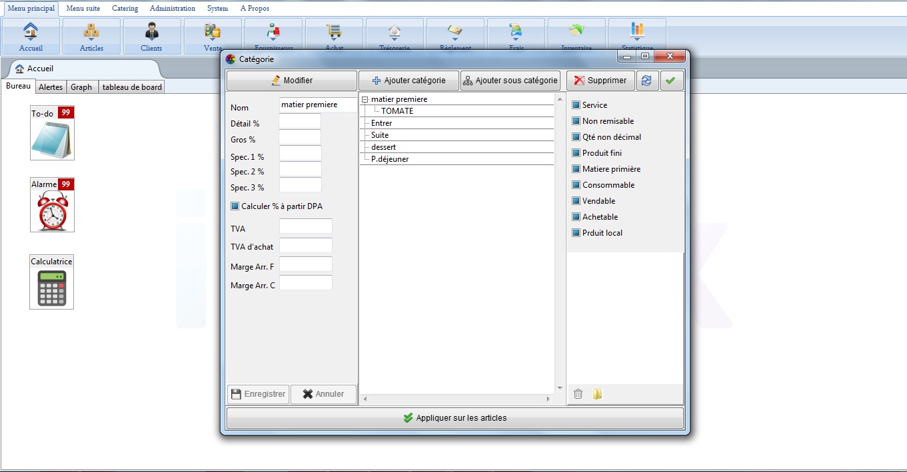Click the trash bin icon below checkboxes

[x=578, y=394]
